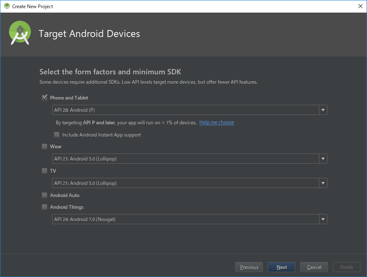Open the TV minimum SDK dropdown arrow
The height and width of the screenshot is (277, 367).
(x=323, y=183)
